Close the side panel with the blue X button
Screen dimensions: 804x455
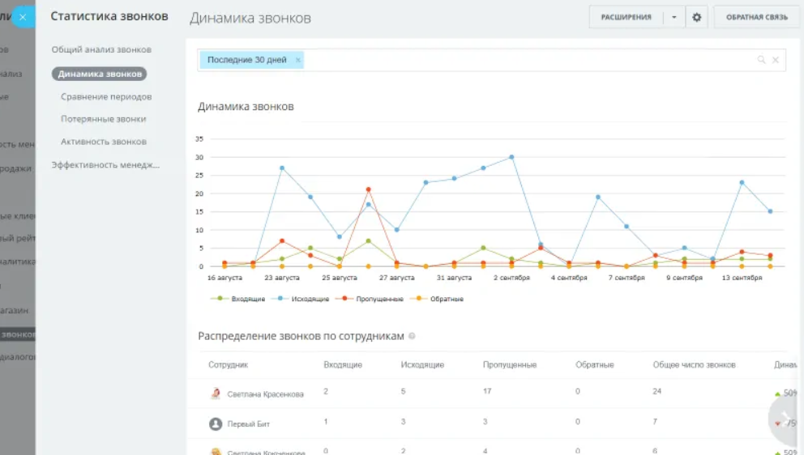pyautogui.click(x=23, y=17)
